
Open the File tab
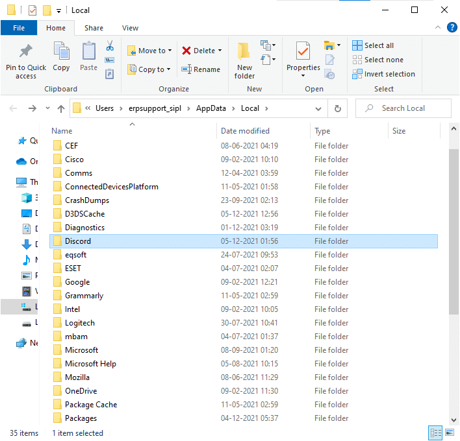click(x=19, y=28)
